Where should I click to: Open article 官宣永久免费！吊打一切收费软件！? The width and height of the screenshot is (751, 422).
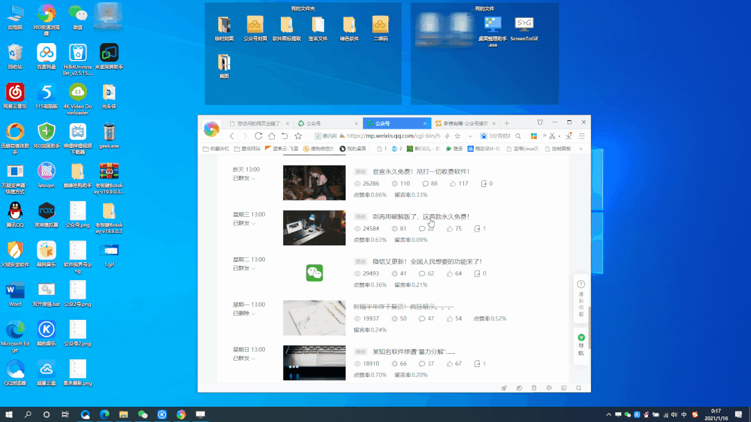(x=421, y=172)
